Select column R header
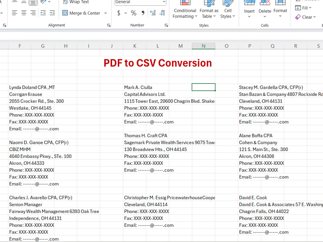 pos(296,46)
